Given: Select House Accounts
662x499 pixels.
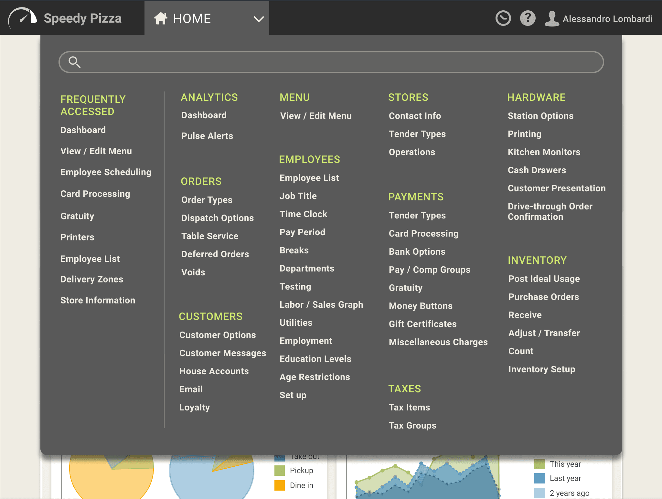Looking at the screenshot, I should click(x=214, y=371).
